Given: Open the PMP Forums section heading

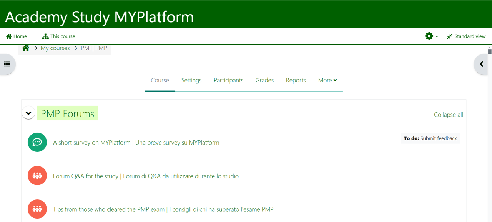Looking at the screenshot, I should click(67, 113).
